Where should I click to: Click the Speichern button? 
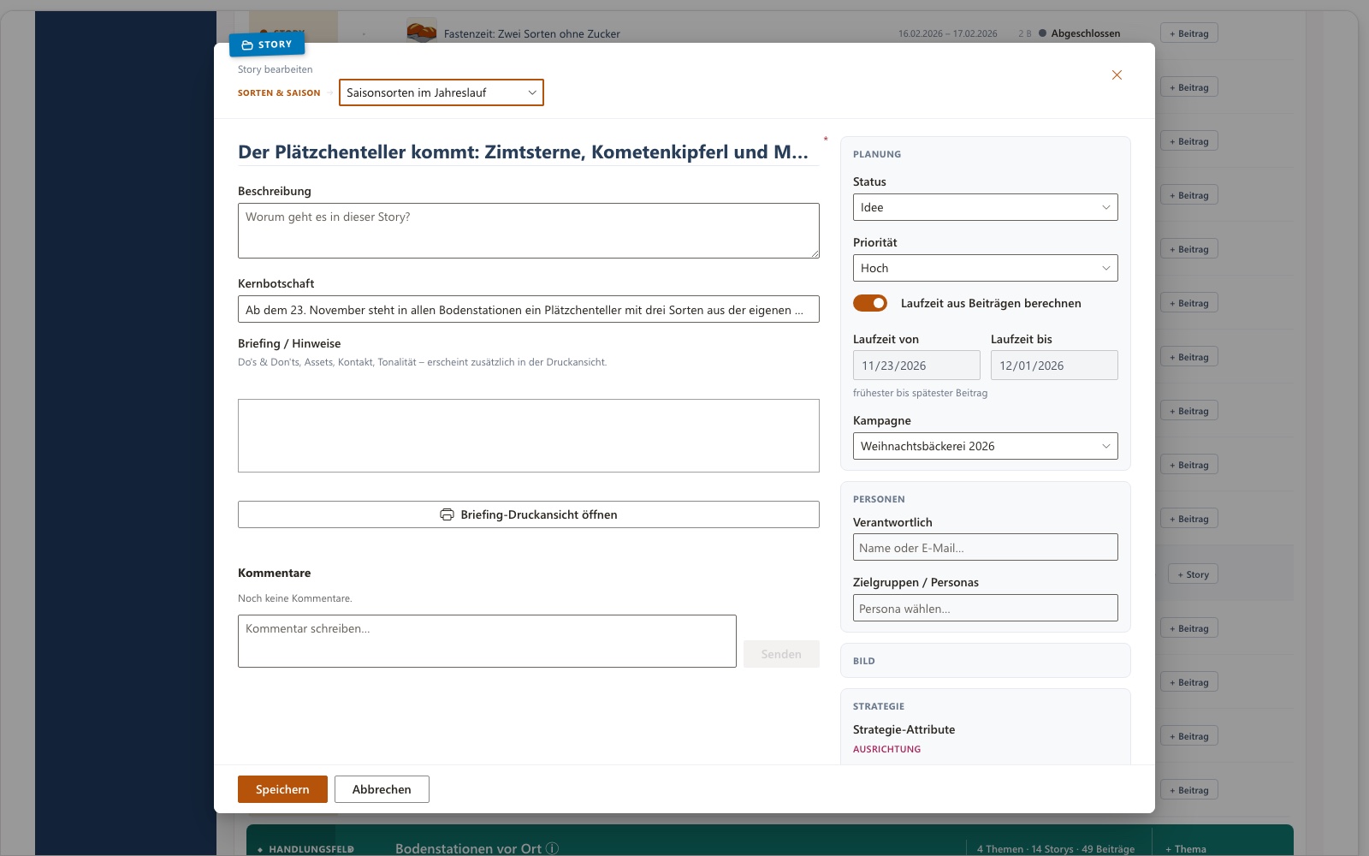282,789
